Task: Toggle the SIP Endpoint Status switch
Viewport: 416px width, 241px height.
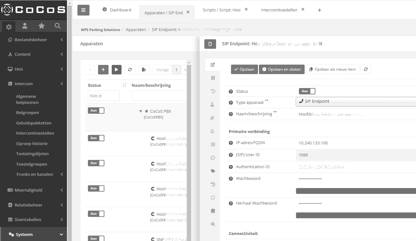Action: tap(307, 91)
